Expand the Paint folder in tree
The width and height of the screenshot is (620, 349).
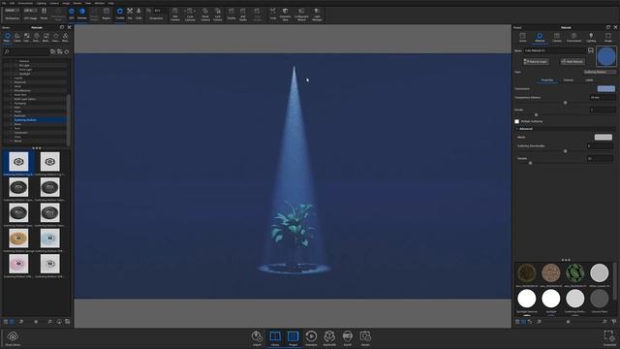click(x=11, y=108)
